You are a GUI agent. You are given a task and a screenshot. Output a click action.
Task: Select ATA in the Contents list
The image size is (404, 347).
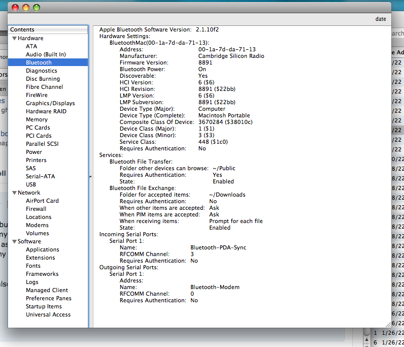pos(31,46)
